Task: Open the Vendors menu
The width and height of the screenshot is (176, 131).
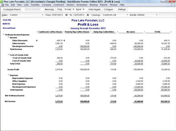Action: (70, 5)
